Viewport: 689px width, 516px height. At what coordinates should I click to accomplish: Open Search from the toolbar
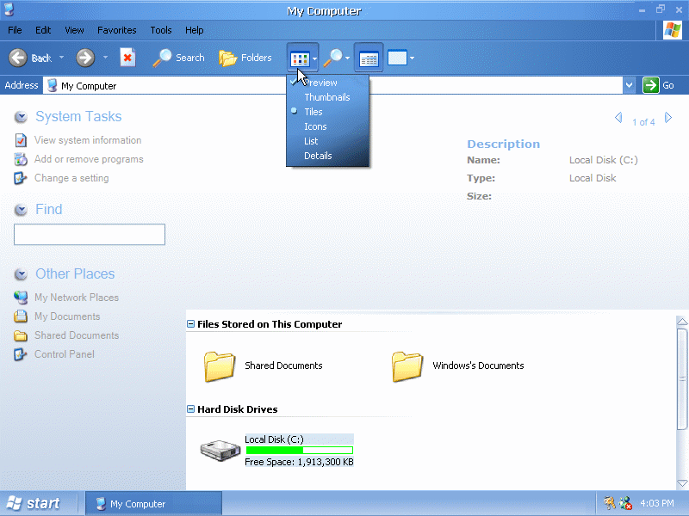pyautogui.click(x=178, y=58)
